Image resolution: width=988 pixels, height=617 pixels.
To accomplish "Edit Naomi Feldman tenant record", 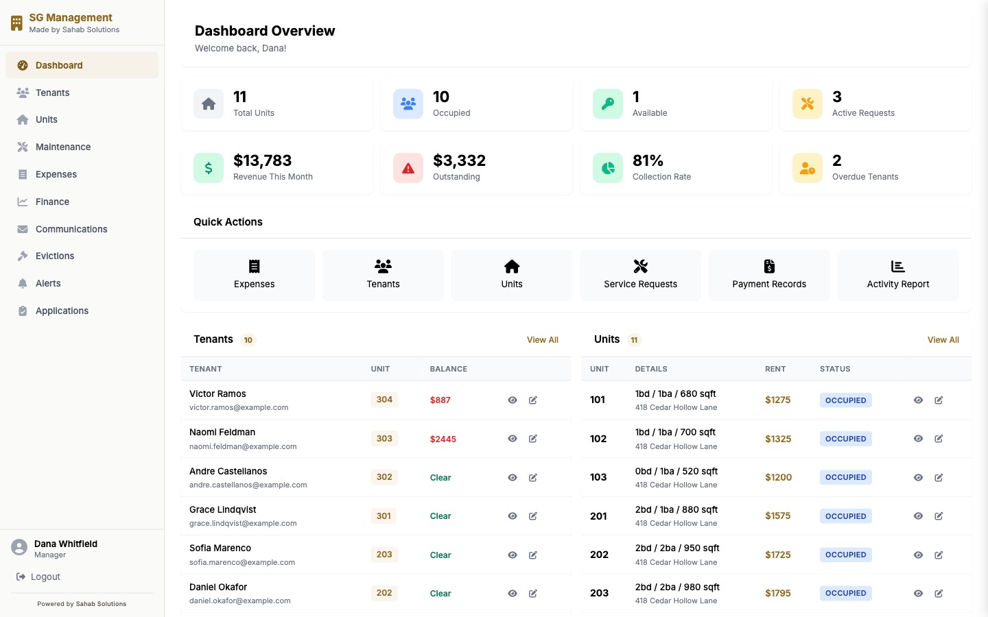I will pyautogui.click(x=533, y=439).
